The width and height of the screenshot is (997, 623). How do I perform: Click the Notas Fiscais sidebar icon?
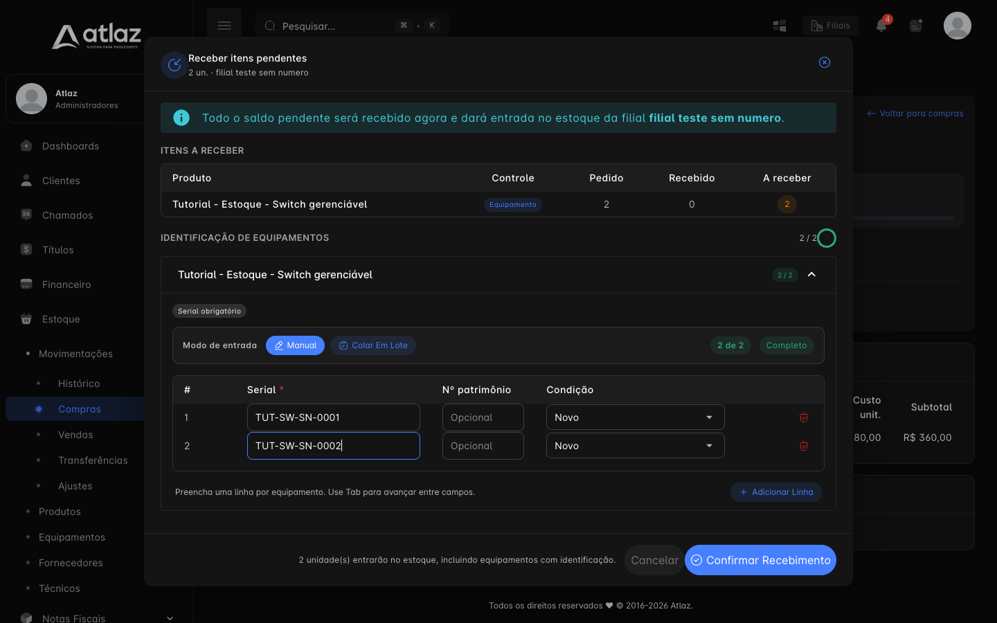26,617
